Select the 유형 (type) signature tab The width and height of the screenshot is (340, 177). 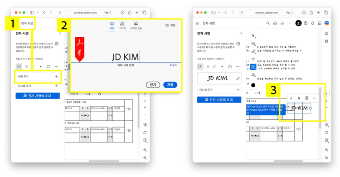(x=112, y=25)
